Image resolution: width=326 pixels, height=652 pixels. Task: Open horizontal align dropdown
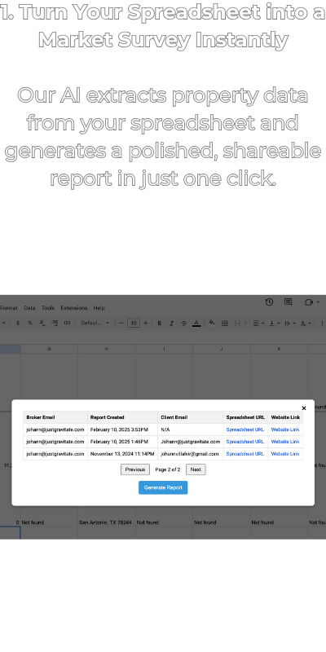tap(259, 323)
